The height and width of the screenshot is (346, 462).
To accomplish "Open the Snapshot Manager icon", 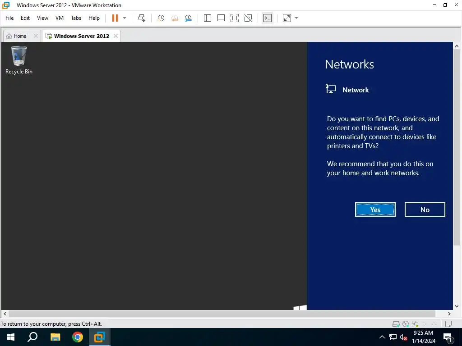I will (x=188, y=18).
